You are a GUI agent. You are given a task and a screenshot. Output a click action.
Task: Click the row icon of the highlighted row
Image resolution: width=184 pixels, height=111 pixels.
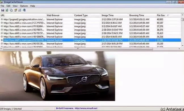click(x=2, y=40)
